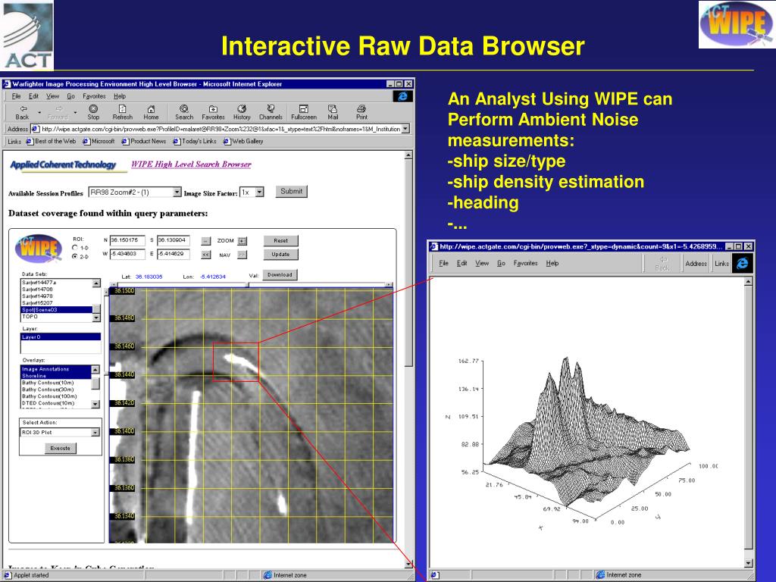Expand the address bar URL dropdown

click(406, 129)
